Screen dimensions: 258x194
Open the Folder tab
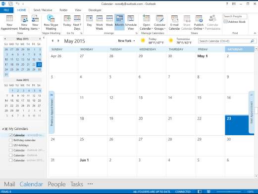[x=63, y=10]
